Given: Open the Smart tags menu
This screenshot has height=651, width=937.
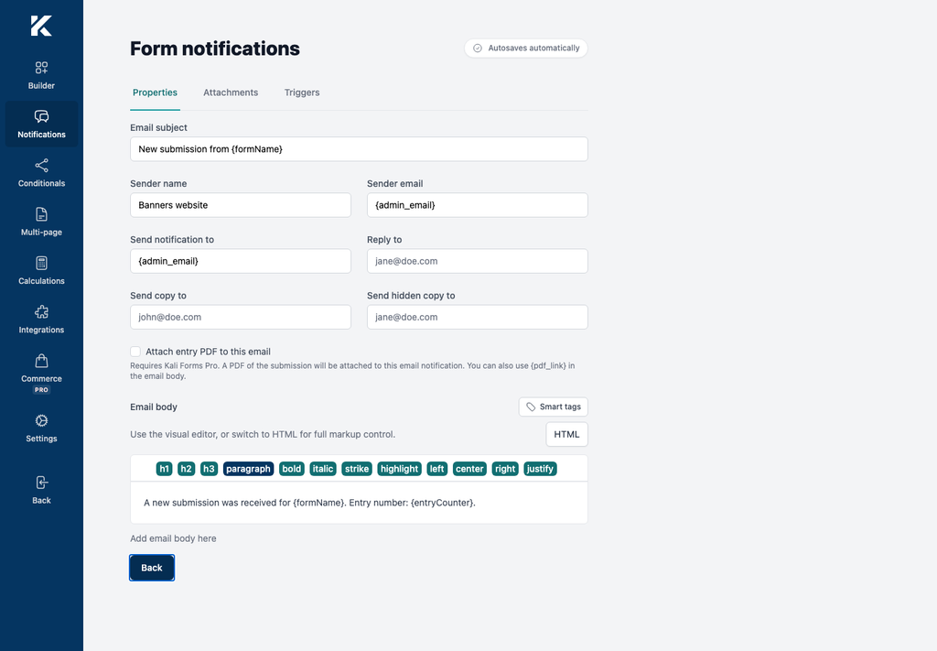Looking at the screenshot, I should click(554, 407).
